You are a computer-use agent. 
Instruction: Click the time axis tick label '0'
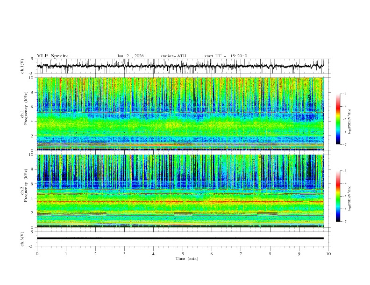pos(37,254)
